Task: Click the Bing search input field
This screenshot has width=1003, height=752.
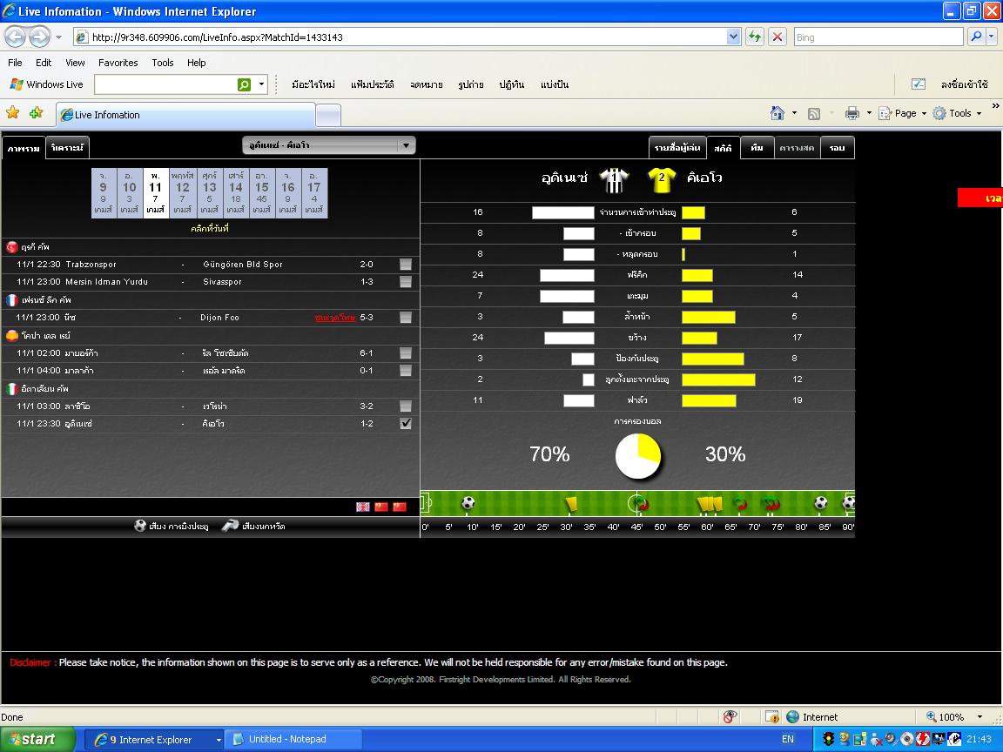Action: click(x=877, y=37)
